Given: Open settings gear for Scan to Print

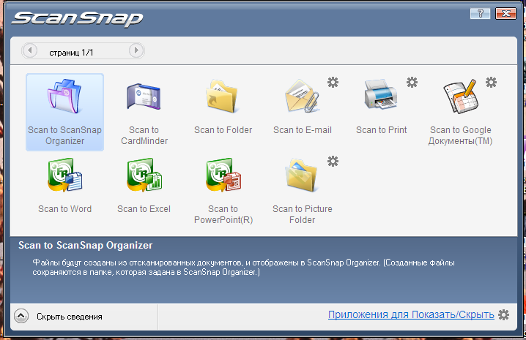Looking at the screenshot, I should pos(412,82).
